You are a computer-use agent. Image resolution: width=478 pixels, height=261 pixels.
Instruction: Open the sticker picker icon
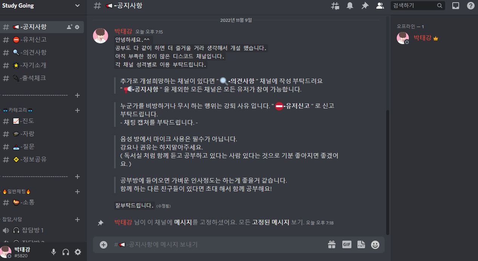pos(361,245)
